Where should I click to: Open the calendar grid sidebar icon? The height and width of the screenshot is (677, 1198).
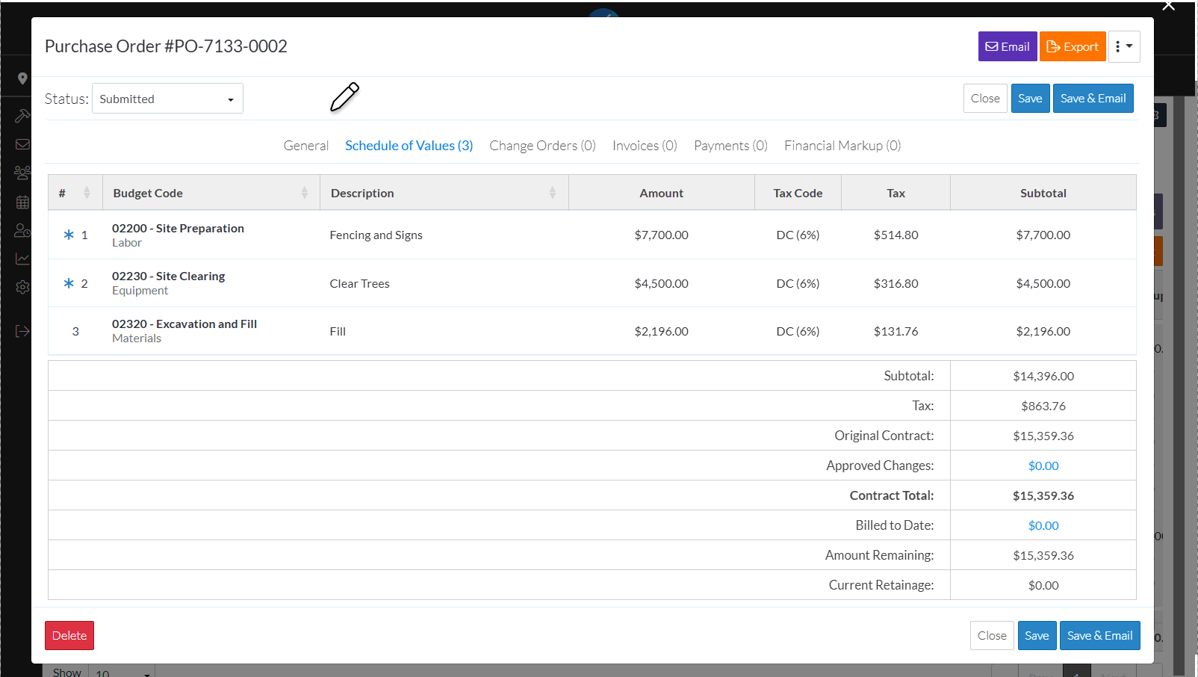(22, 202)
